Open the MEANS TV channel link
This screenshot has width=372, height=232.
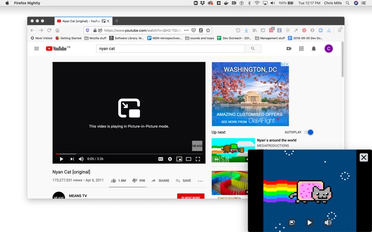point(78,196)
